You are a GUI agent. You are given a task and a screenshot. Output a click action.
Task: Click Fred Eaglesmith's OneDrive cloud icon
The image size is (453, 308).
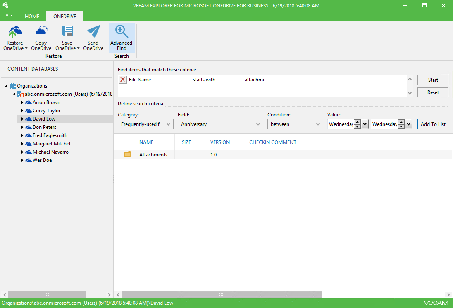point(28,135)
